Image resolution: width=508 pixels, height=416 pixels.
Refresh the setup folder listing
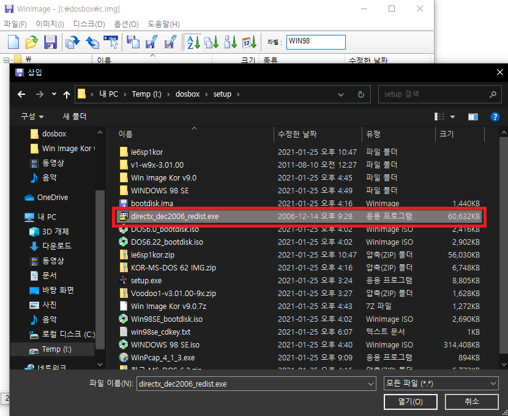360,95
